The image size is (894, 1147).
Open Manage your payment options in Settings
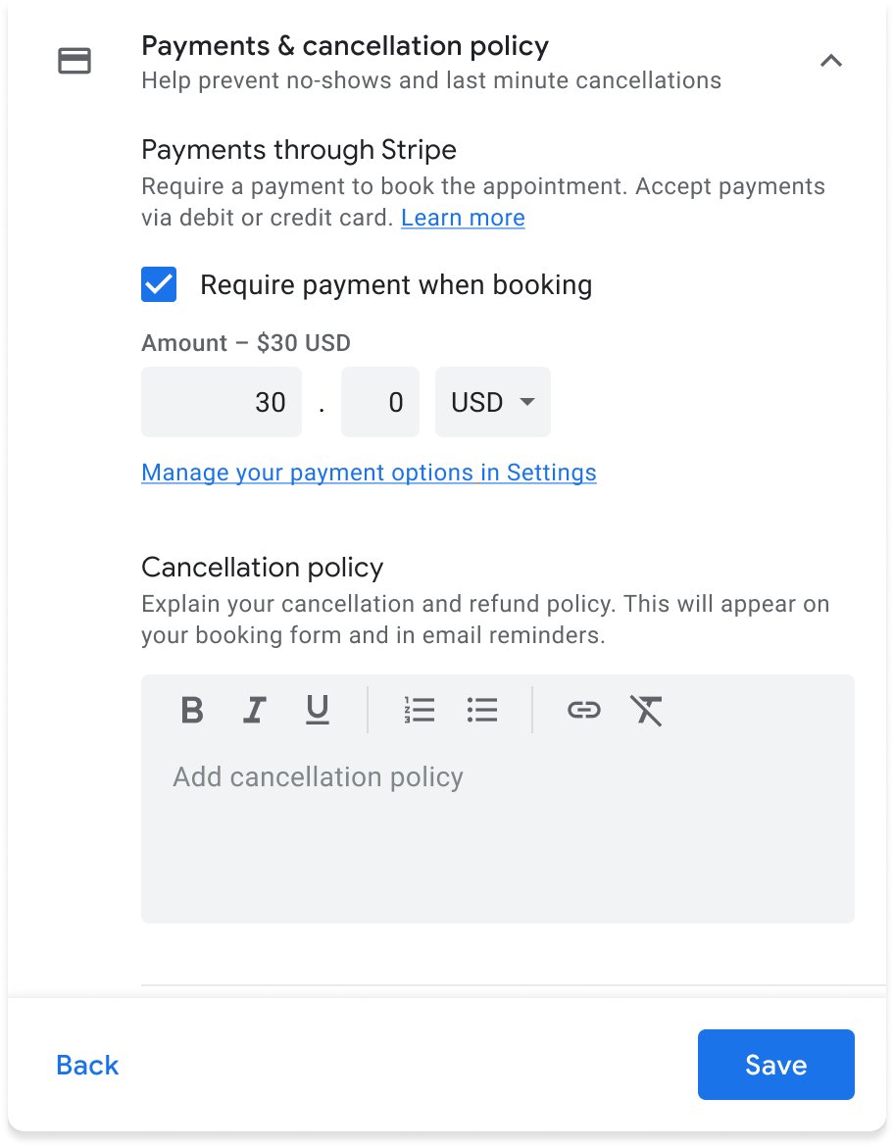pos(369,473)
